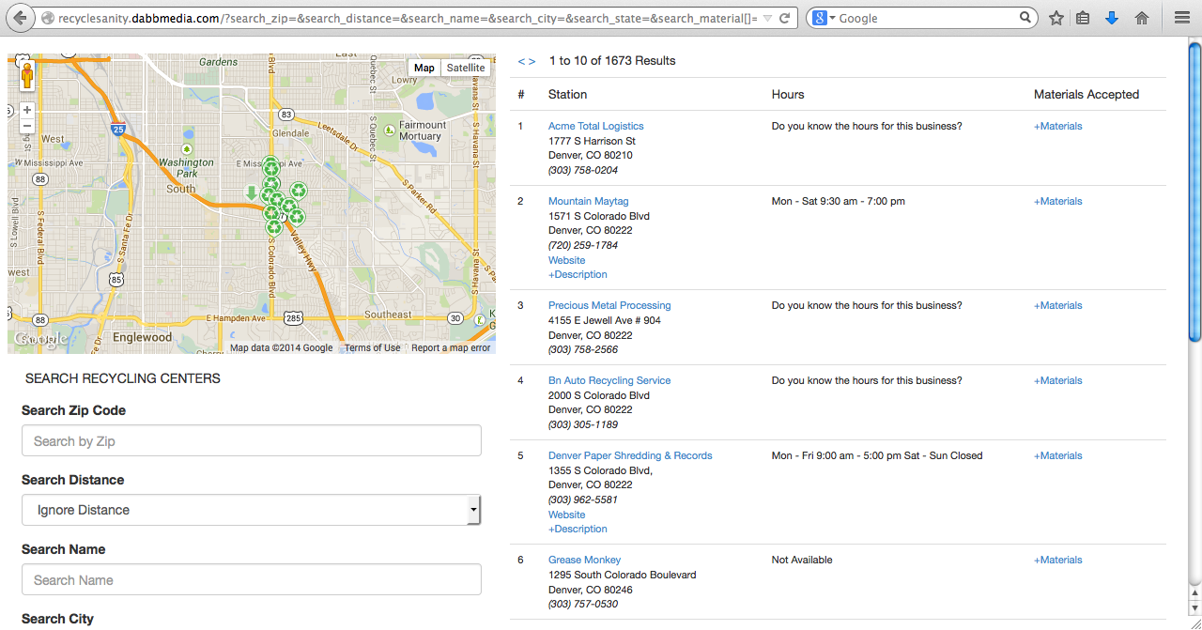Click the magnifier icon in Google search box
The width and height of the screenshot is (1202, 630).
point(1025,18)
